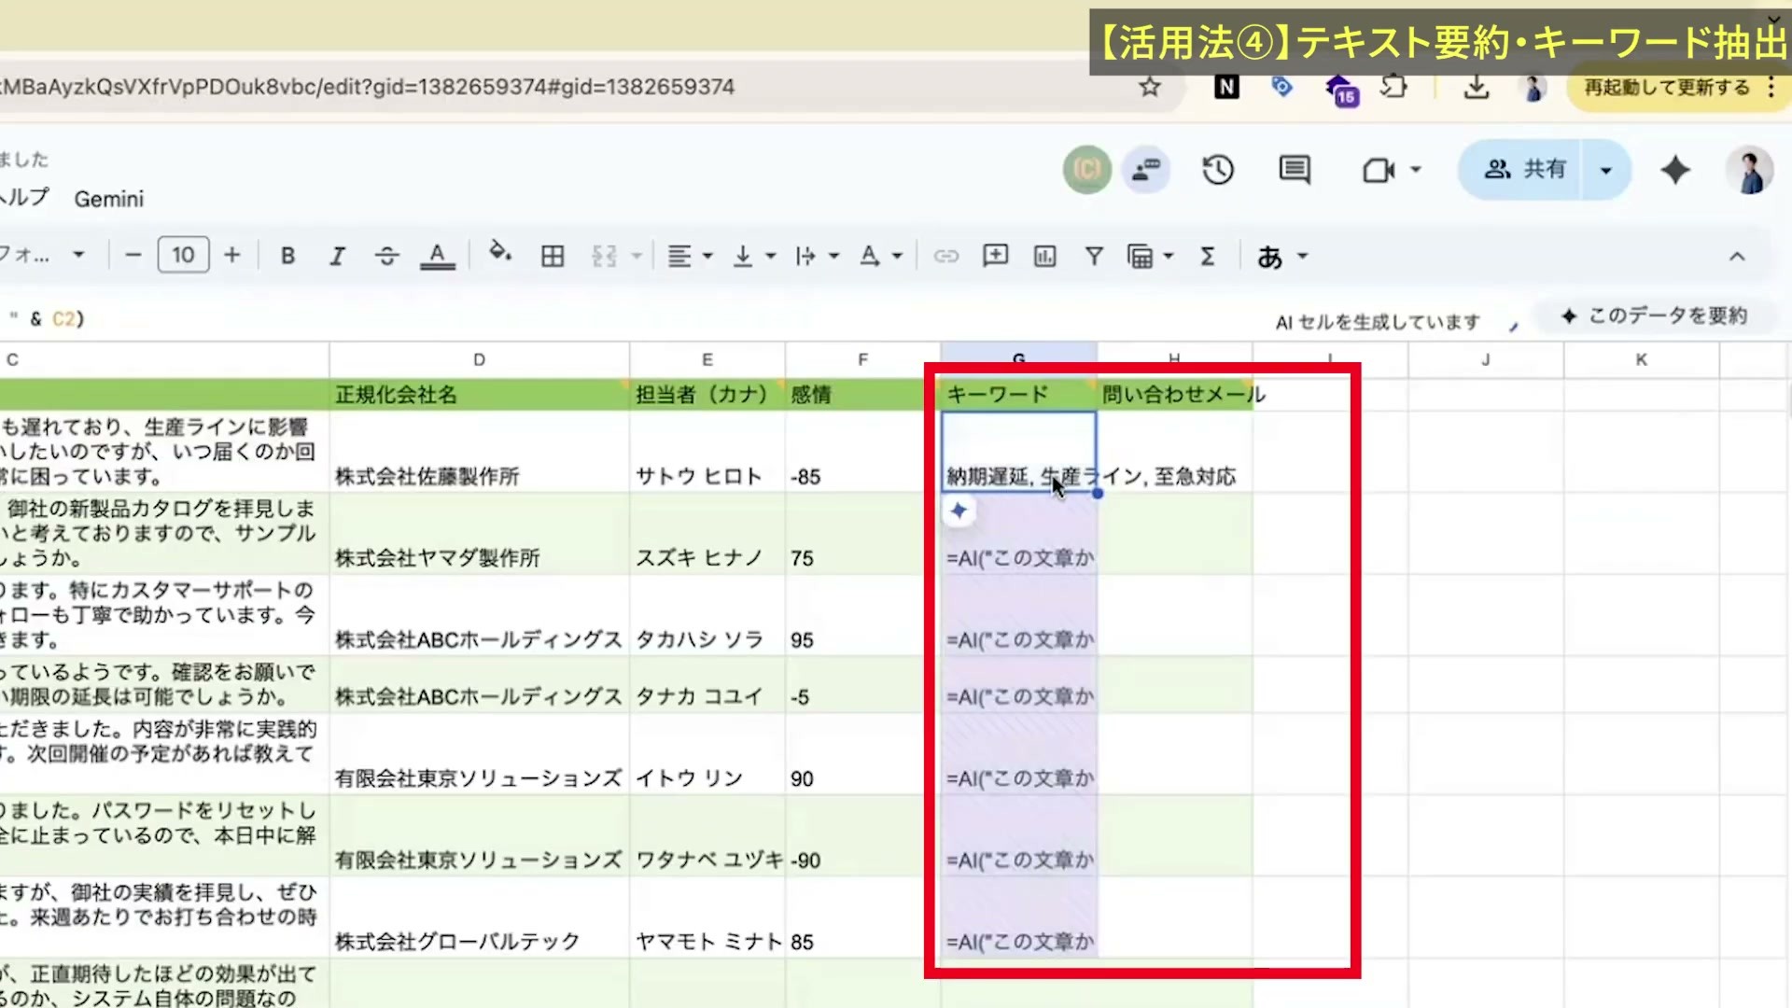Open text rotation dropdown
The width and height of the screenshot is (1792, 1008).
pos(880,256)
